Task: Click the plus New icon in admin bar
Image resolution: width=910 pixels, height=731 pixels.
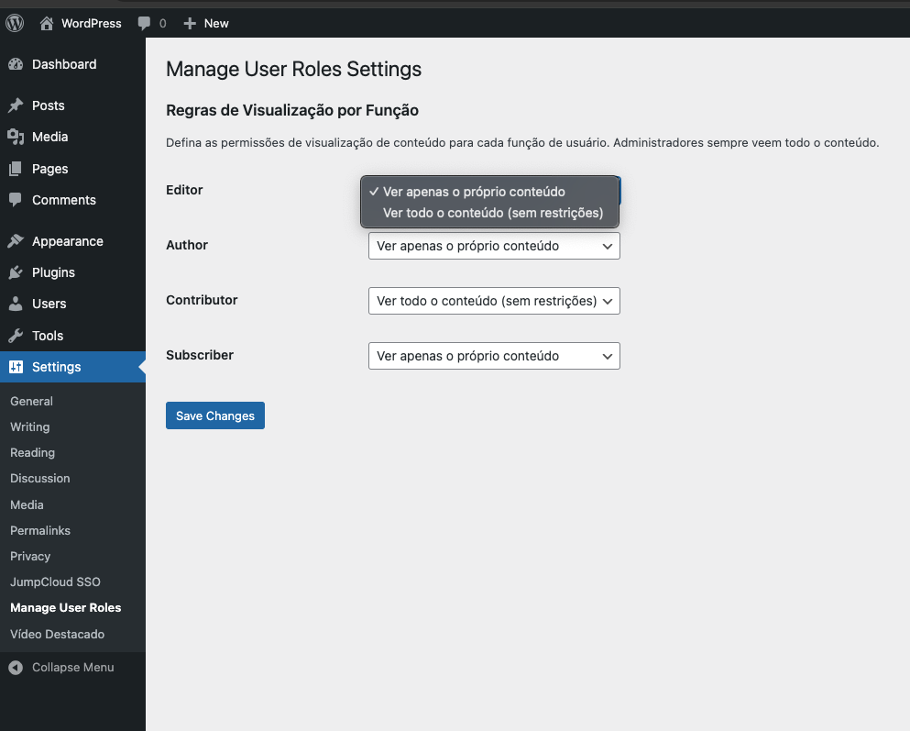Action: [190, 23]
